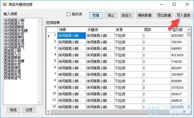Click value 1070216 in row 9
Viewport: 194px width, 118px height.
[177, 88]
